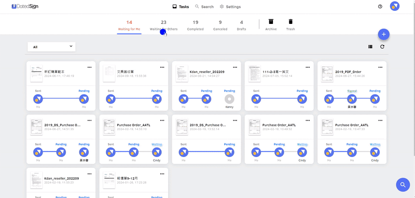The width and height of the screenshot is (415, 198).
Task: Click the blue plus create button
Action: [x=384, y=34]
